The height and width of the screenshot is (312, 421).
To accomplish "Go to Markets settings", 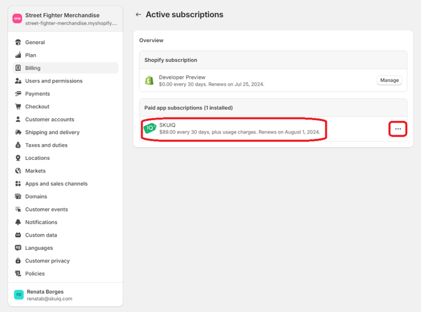I will click(65, 171).
